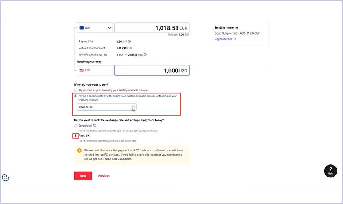Click the 1,000 USD receiving amount field

(x=152, y=71)
